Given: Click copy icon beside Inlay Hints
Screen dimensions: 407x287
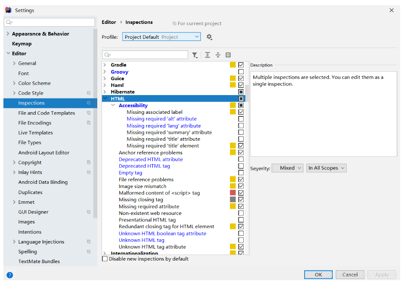Looking at the screenshot, I should pyautogui.click(x=89, y=172).
